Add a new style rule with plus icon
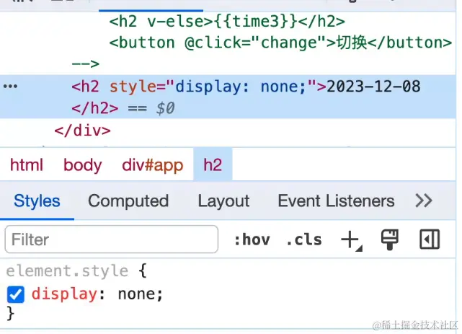Viewport: 462px width, 334px height. coord(351,240)
